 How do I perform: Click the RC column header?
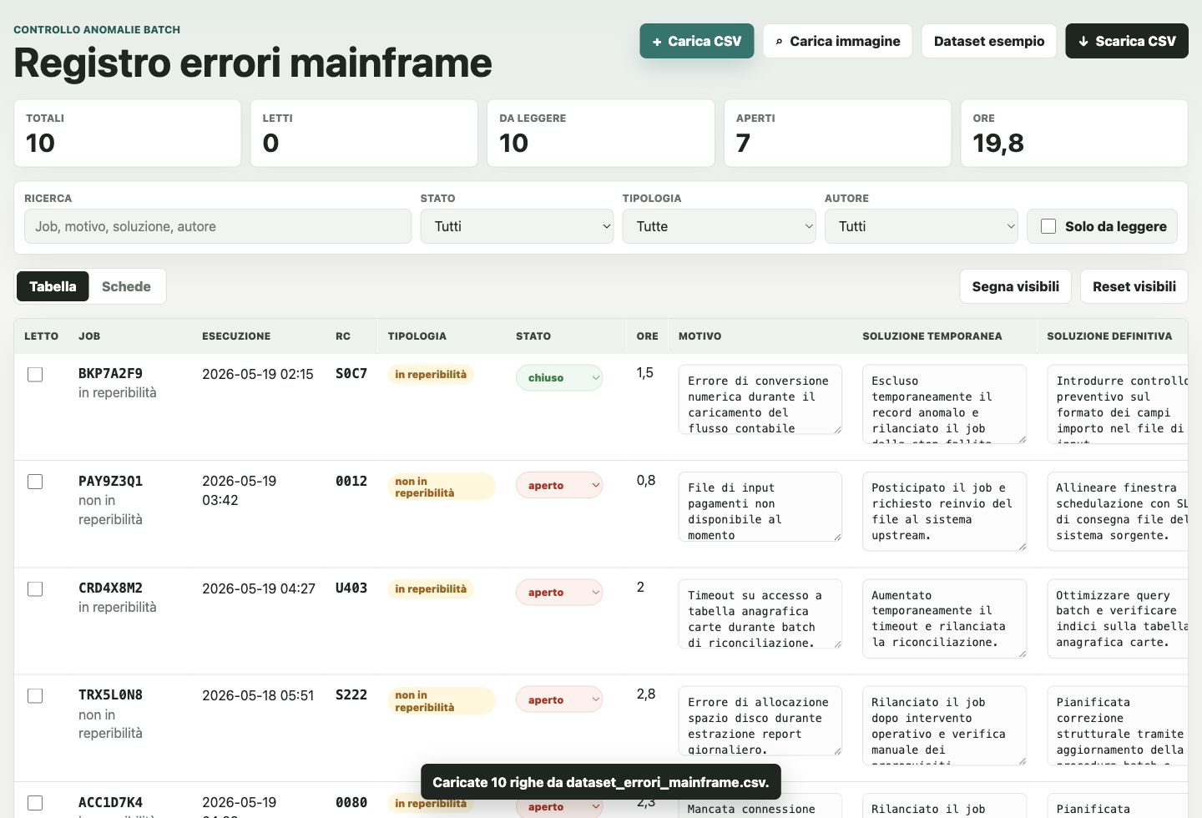(343, 336)
